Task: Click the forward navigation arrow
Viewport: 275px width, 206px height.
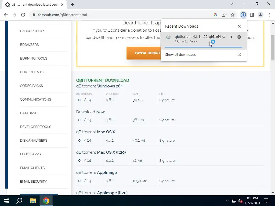Action: tap(15, 15)
